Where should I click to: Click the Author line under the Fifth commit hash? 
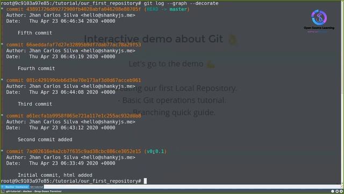70,15
